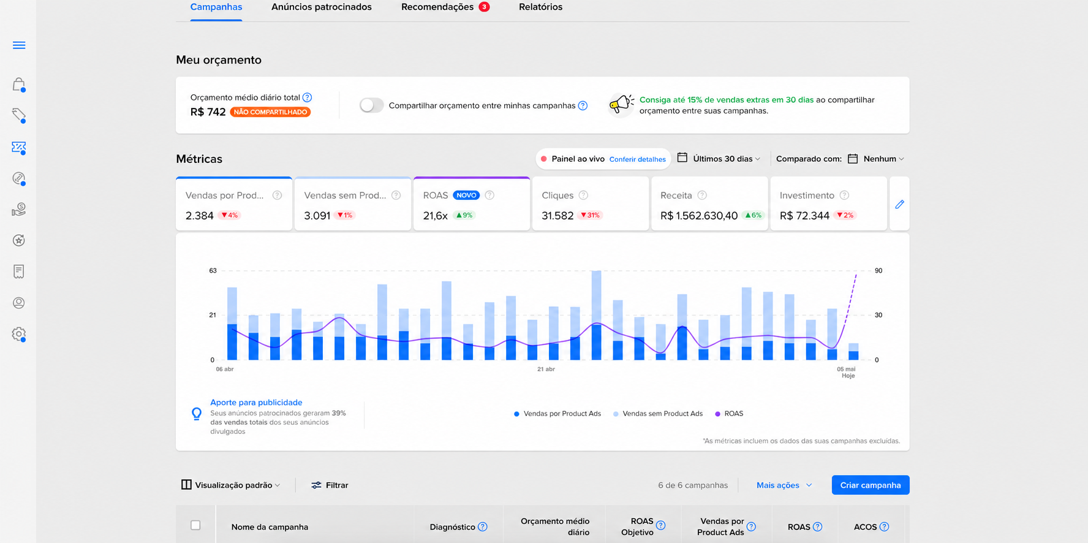
Task: Expand the Visualização padrão dropdown
Action: point(231,485)
